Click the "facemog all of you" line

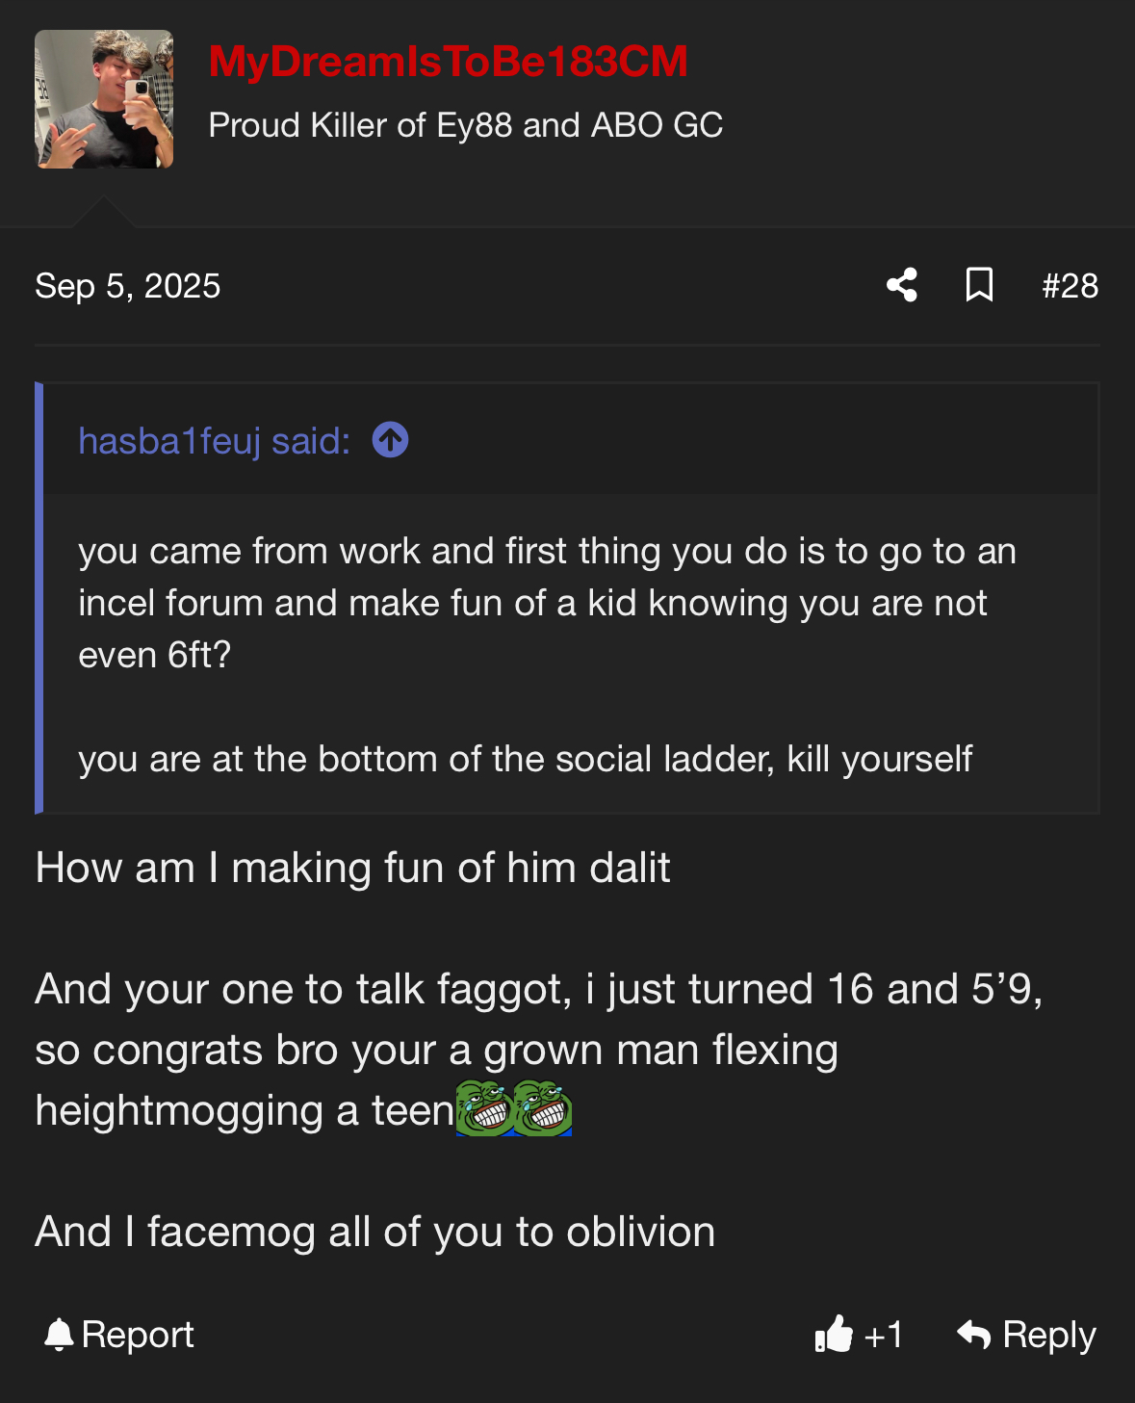point(374,1232)
